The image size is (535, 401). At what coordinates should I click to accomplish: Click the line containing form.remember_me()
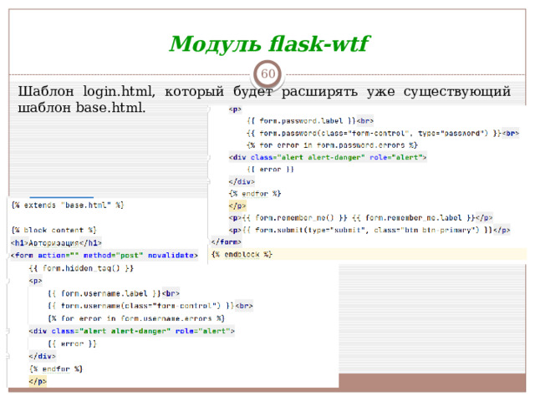[360, 218]
